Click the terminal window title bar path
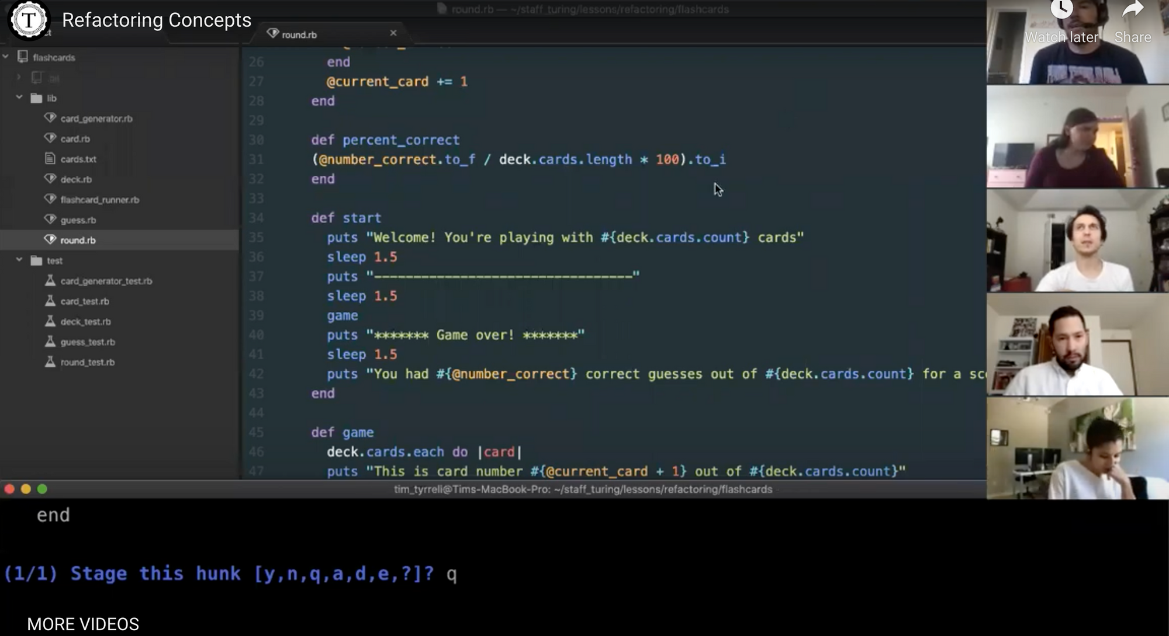The width and height of the screenshot is (1169, 636). pyautogui.click(x=583, y=489)
